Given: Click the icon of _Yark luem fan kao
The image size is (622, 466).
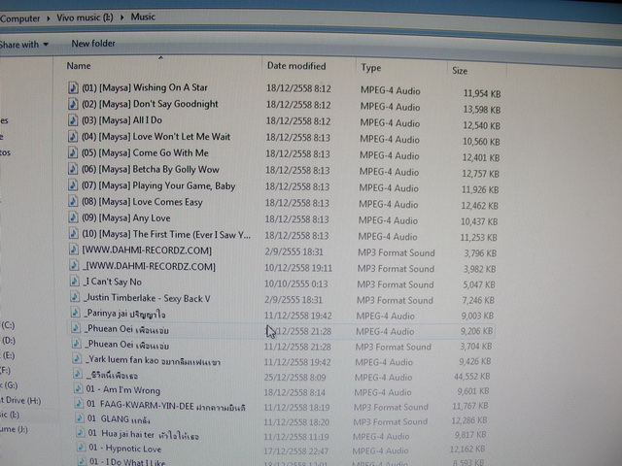Looking at the screenshot, I should point(77,359).
